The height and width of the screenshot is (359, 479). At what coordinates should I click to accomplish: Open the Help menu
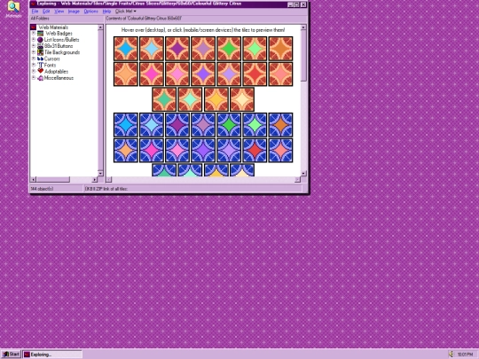pos(106,12)
